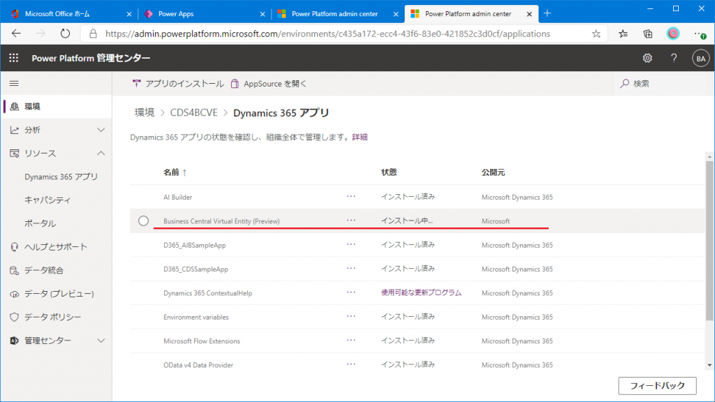Click the Microsoft Flow Extensions app name

tap(202, 341)
